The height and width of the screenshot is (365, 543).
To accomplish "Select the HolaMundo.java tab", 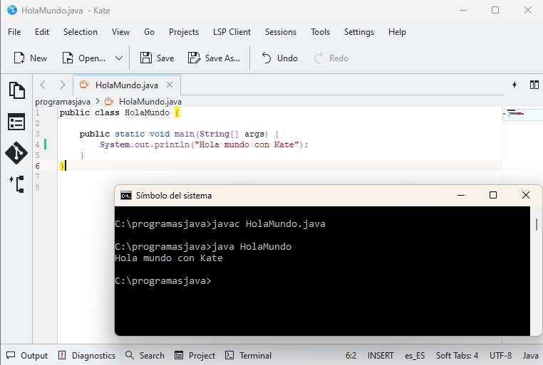I will [x=126, y=85].
